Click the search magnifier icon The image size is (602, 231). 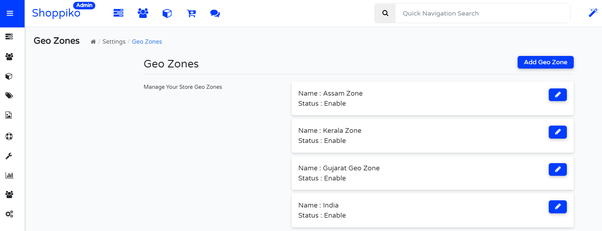[x=385, y=13]
